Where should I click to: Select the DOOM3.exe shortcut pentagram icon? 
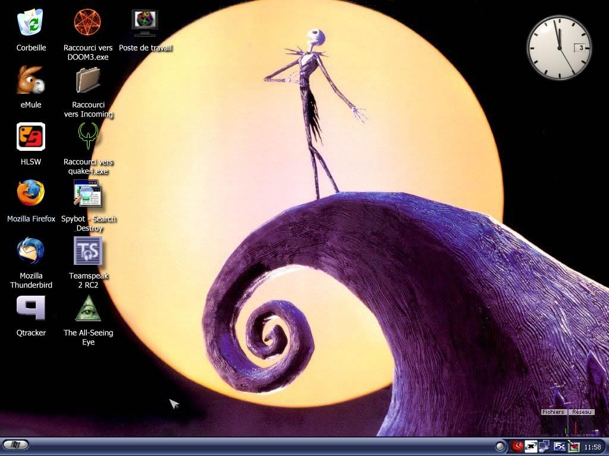88,23
